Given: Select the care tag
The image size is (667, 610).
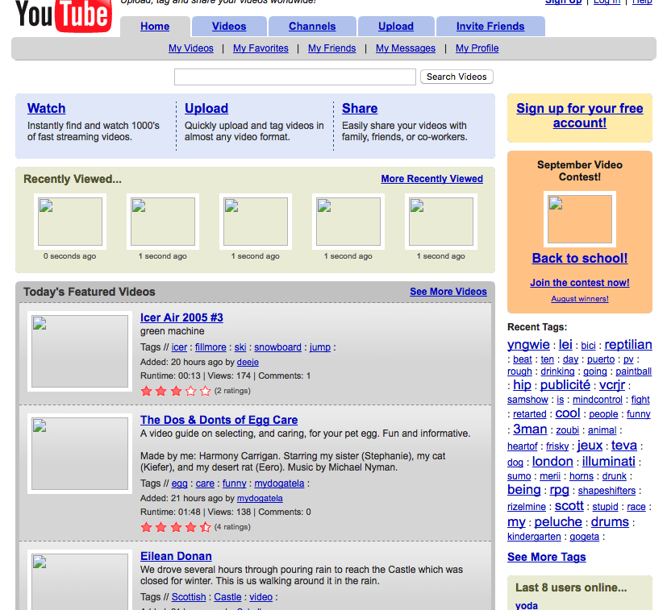Looking at the screenshot, I should point(205,483).
